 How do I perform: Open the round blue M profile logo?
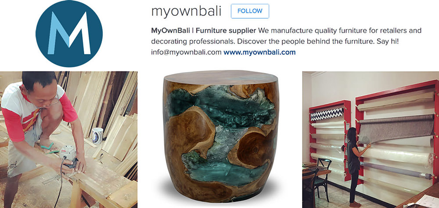coord(69,33)
